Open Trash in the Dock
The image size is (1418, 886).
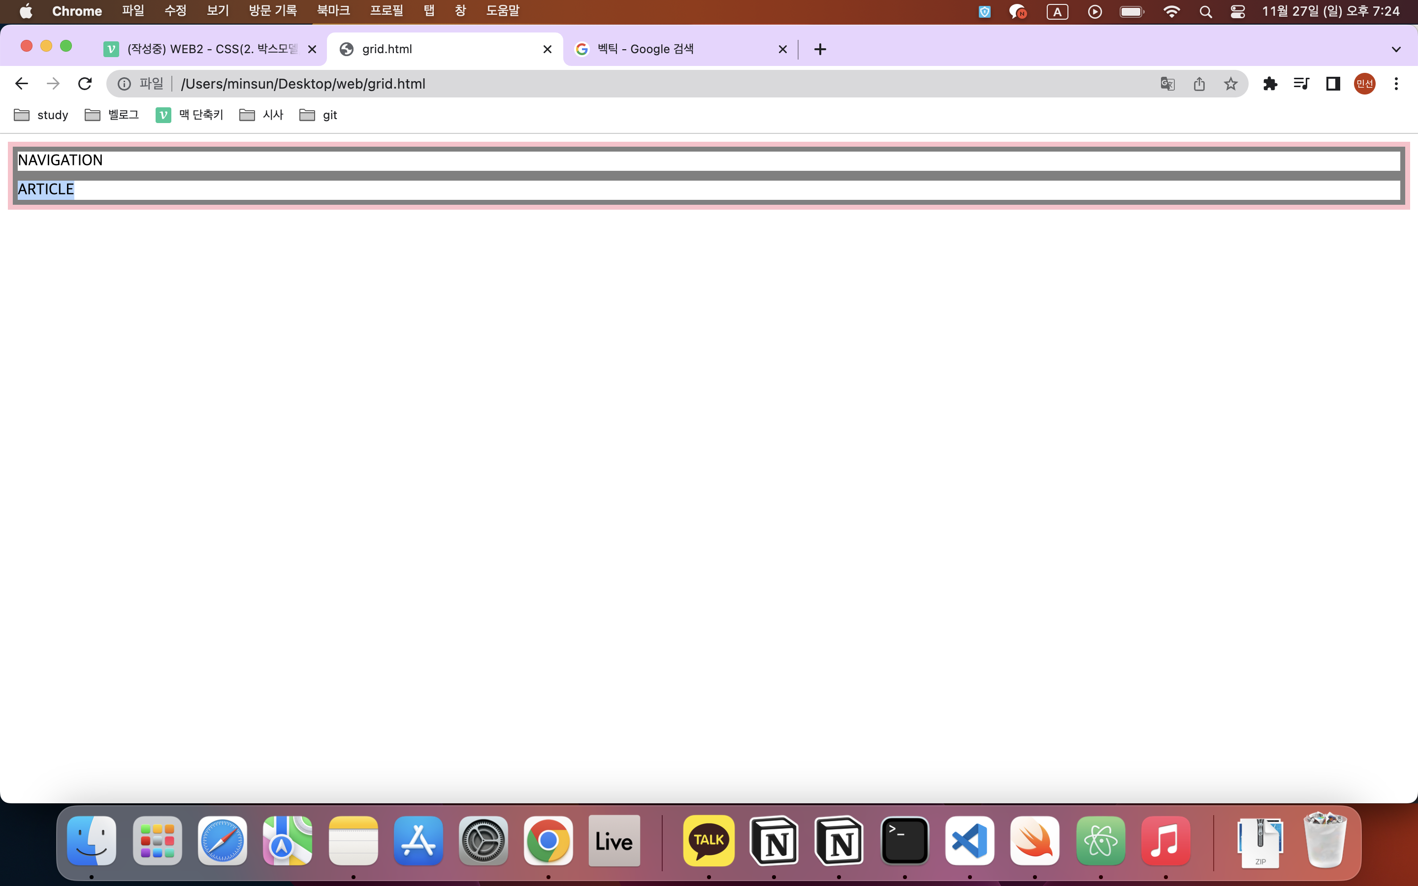click(x=1325, y=840)
